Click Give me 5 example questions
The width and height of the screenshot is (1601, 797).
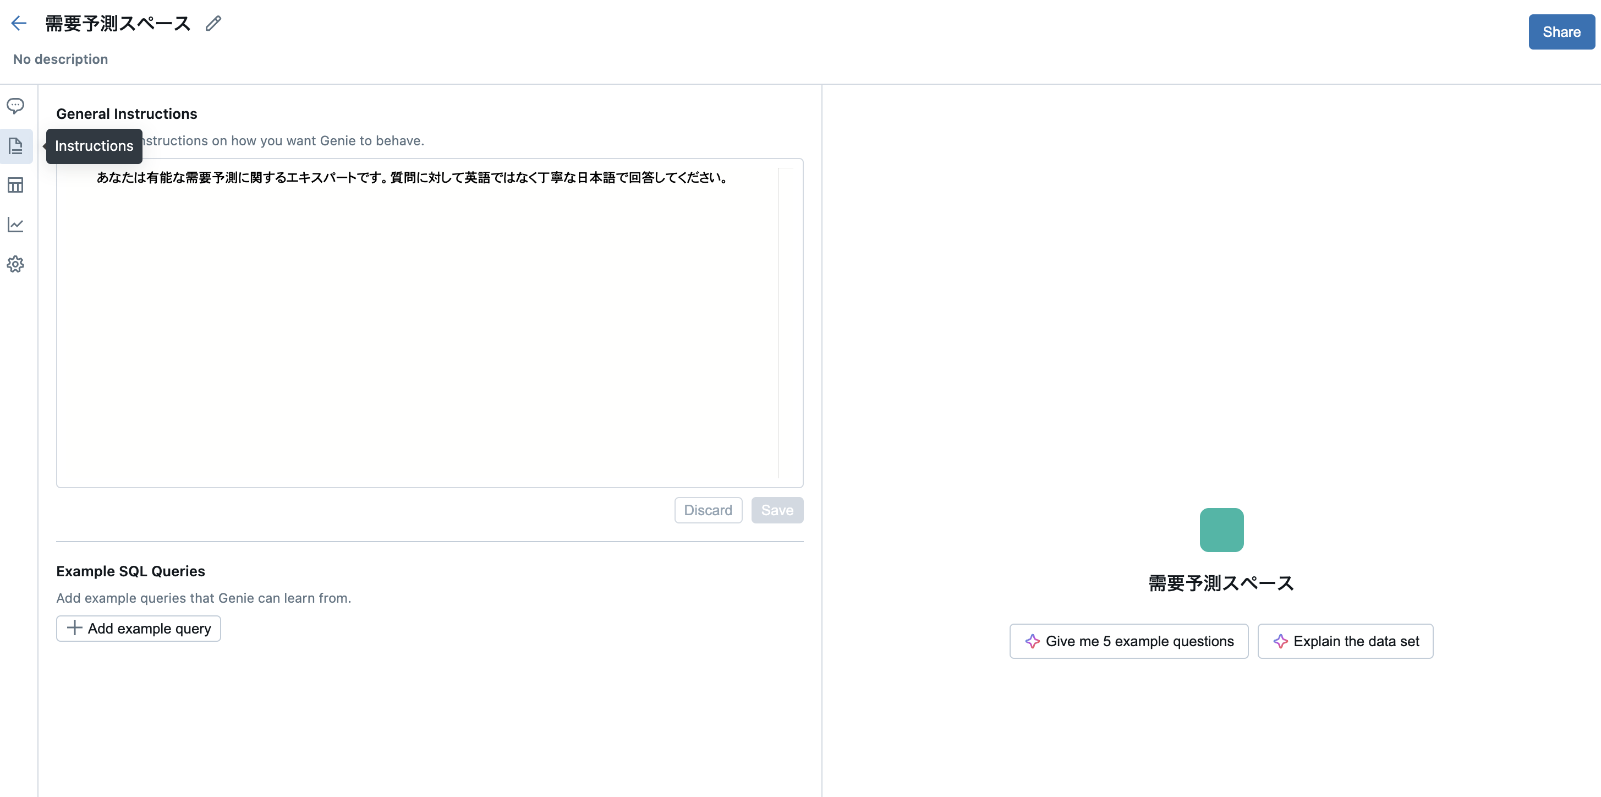(x=1130, y=641)
